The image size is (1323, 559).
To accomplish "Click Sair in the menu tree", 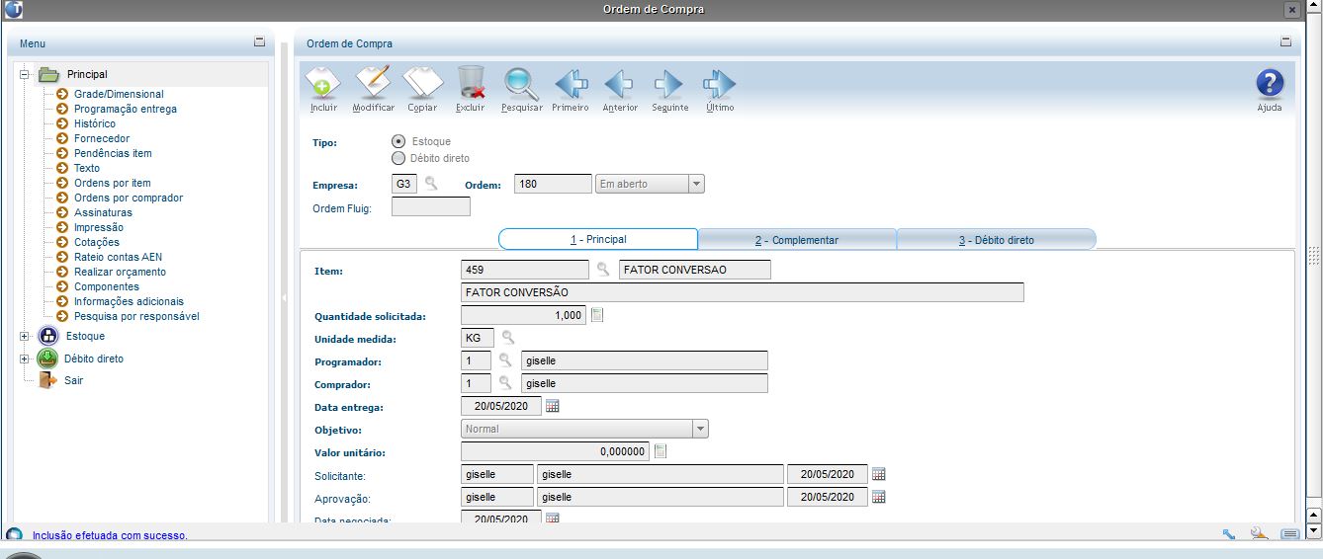I will 73,380.
